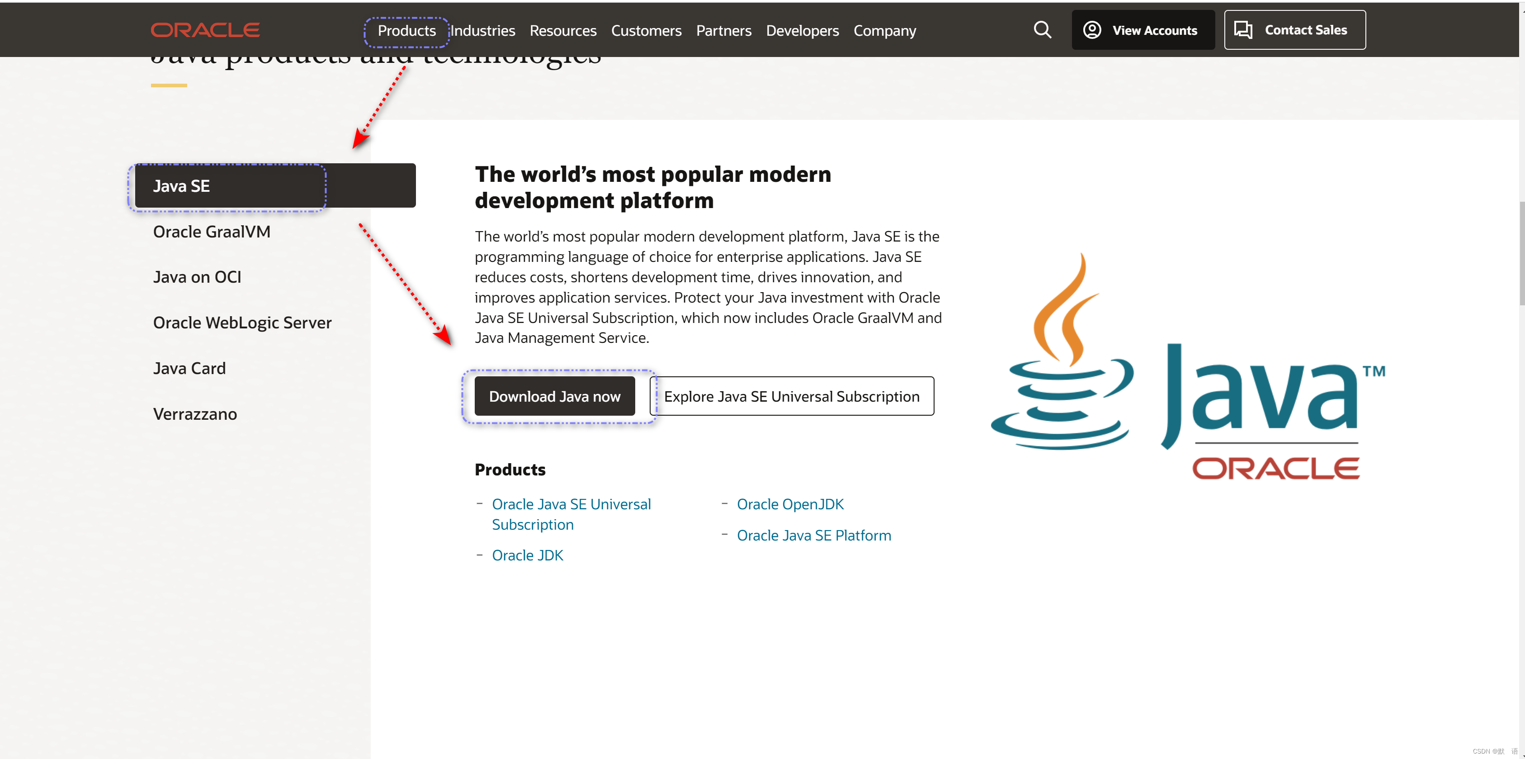The image size is (1525, 759).
Task: Select Oracle GraalVM from sidebar
Action: coord(212,231)
